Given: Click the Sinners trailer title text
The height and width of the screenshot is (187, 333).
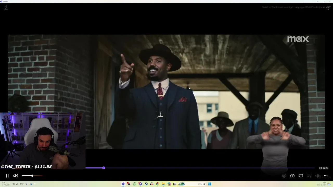Looking at the screenshot, I should [x=293, y=7].
